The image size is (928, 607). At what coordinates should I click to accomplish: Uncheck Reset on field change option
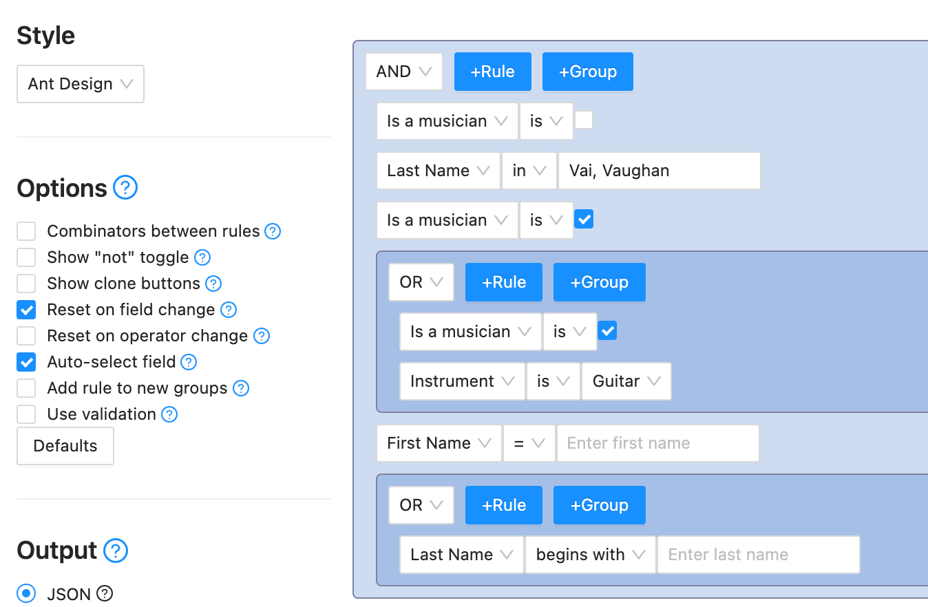(26, 310)
